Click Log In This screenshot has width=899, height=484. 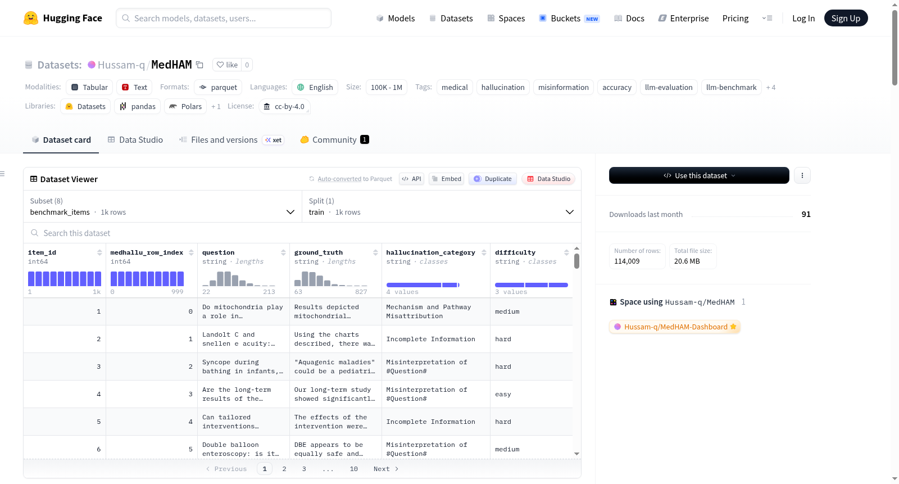click(803, 18)
